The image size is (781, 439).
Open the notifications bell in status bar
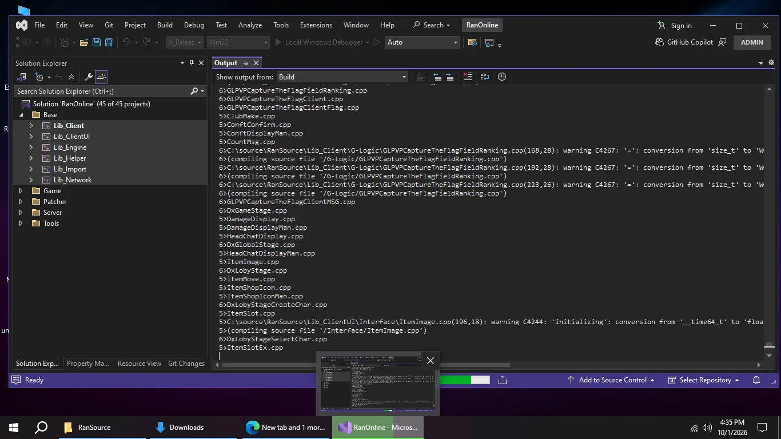756,380
